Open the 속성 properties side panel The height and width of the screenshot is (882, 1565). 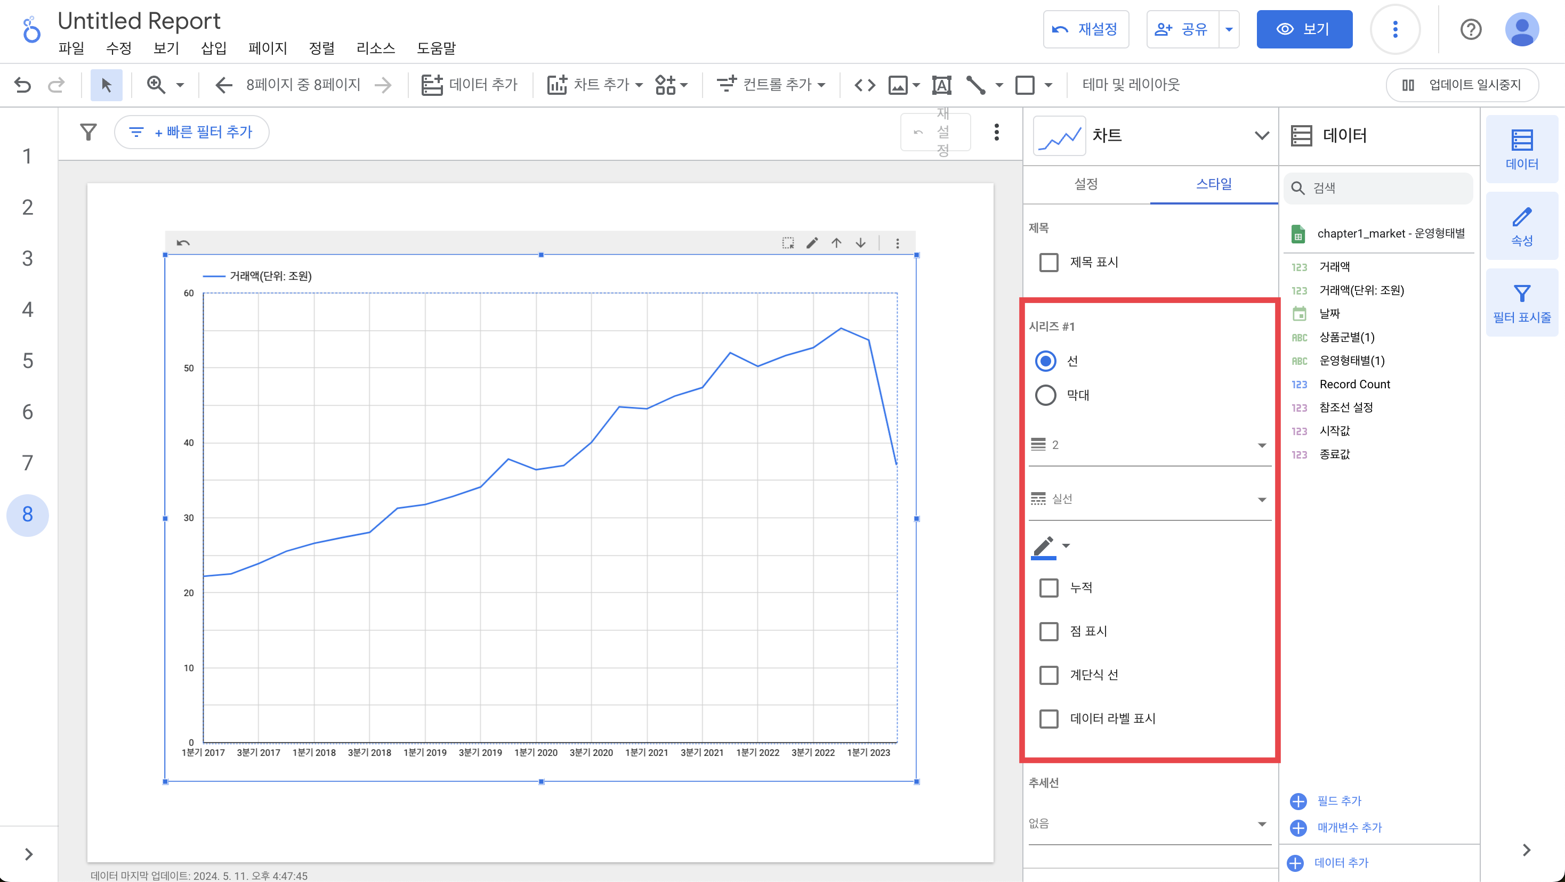pyautogui.click(x=1521, y=226)
